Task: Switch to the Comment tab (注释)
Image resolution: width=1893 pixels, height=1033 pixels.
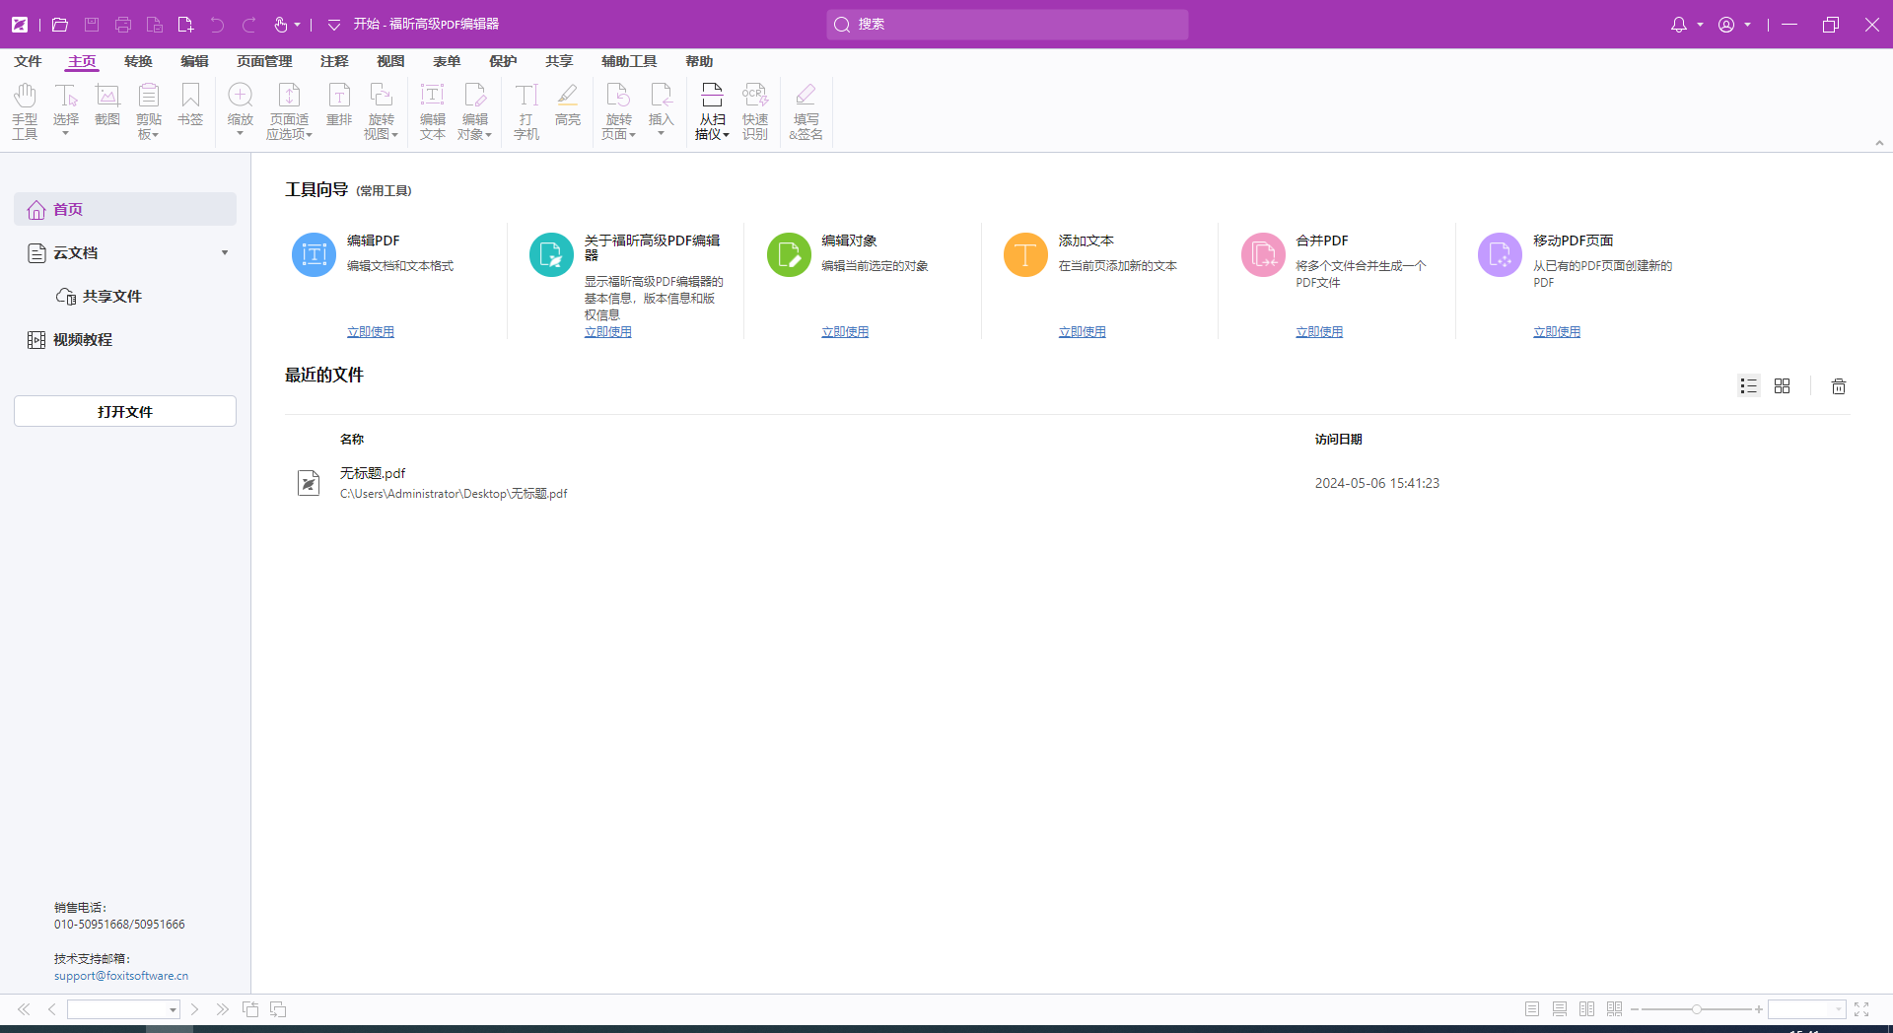Action: tap(334, 61)
